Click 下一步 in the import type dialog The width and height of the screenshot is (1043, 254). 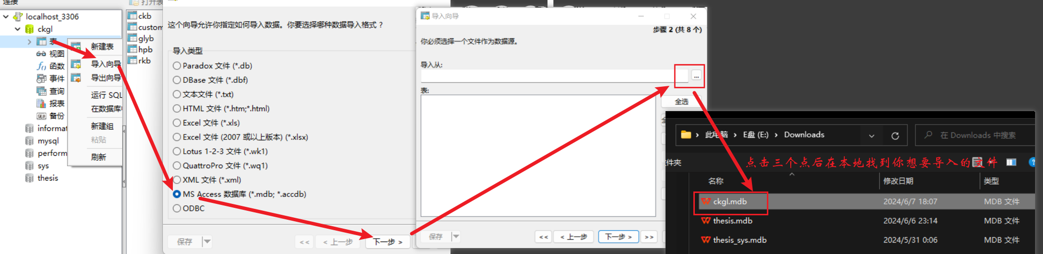pyautogui.click(x=387, y=242)
